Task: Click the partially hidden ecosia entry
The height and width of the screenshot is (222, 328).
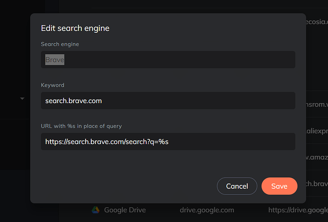Action: click(317, 21)
